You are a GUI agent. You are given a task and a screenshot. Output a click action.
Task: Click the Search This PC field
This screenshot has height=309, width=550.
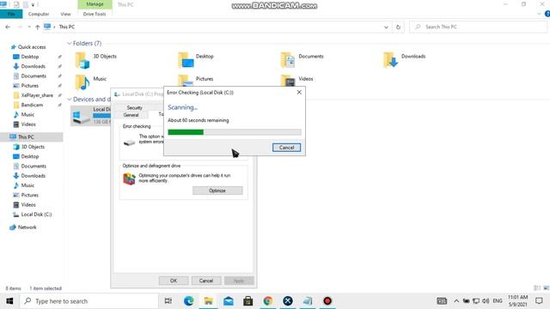click(479, 27)
